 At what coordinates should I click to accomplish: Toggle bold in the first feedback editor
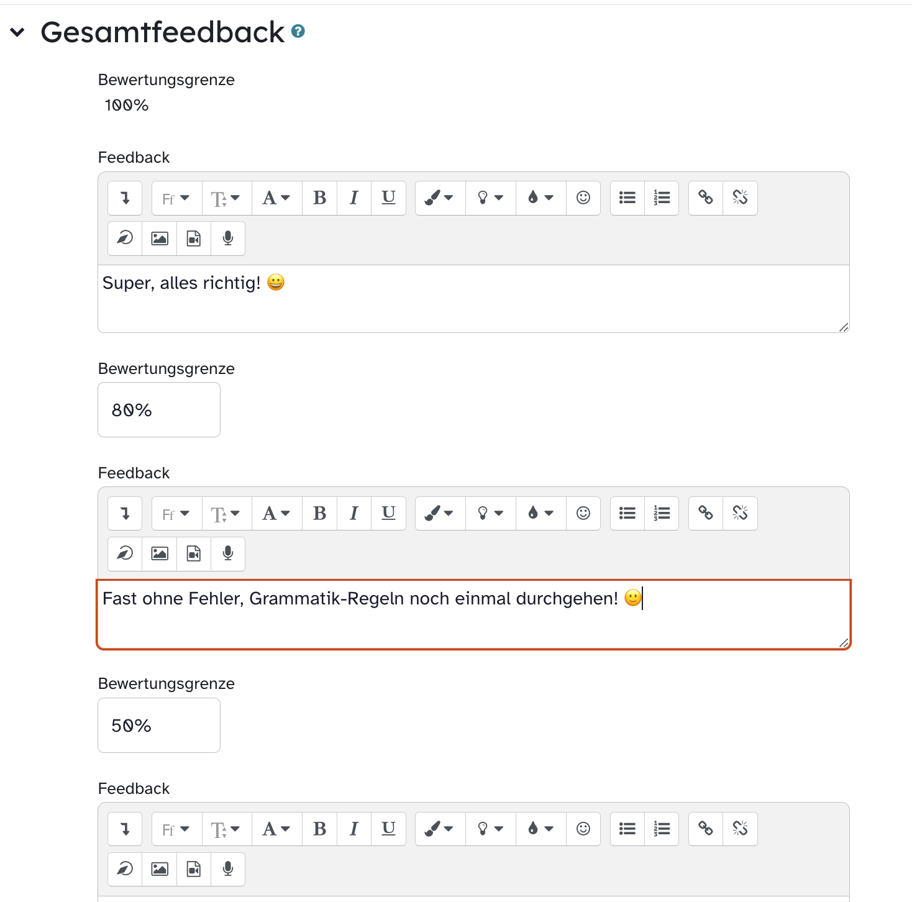point(319,198)
